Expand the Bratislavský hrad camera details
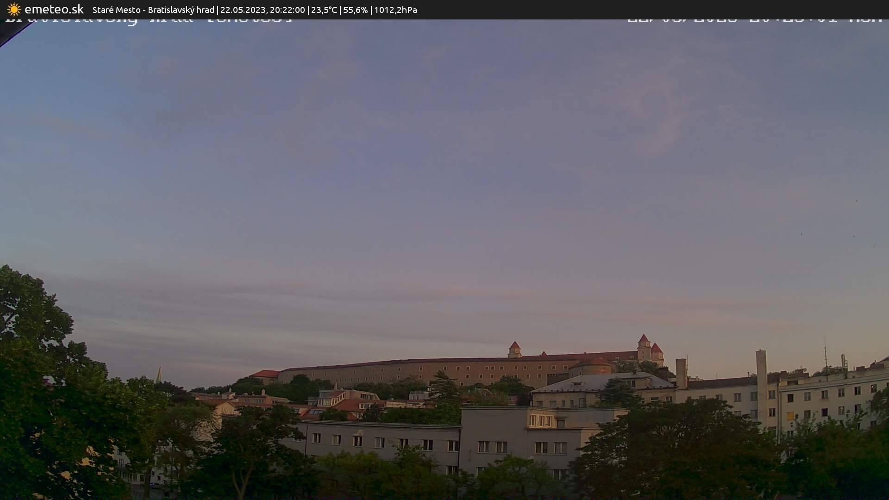Image resolution: width=889 pixels, height=500 pixels. click(x=181, y=9)
